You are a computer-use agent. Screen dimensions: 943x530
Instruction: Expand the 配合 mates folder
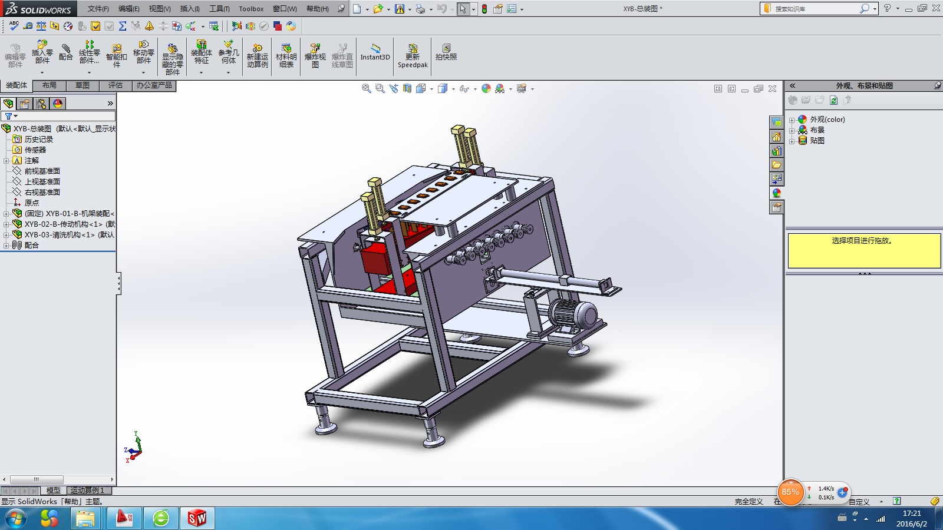tap(6, 246)
